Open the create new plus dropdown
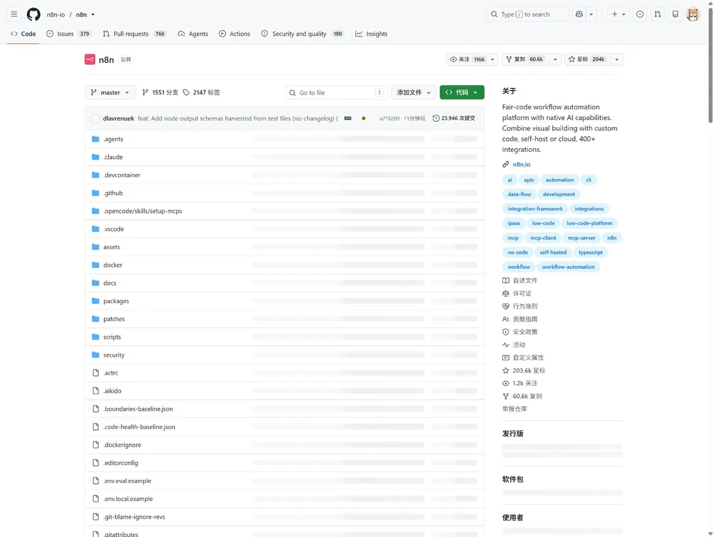 pyautogui.click(x=618, y=14)
